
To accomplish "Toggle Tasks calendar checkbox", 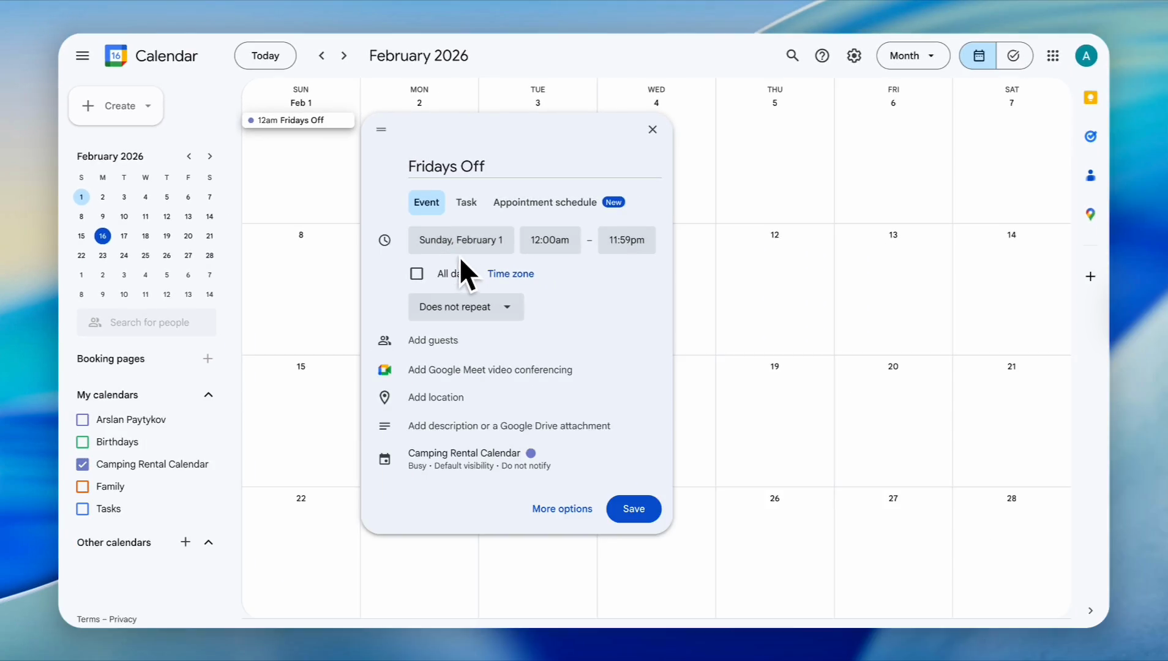I will pos(83,509).
